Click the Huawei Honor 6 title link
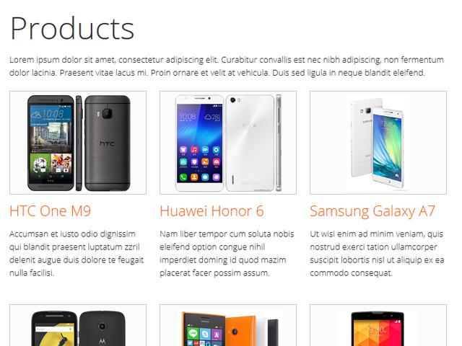 (212, 211)
